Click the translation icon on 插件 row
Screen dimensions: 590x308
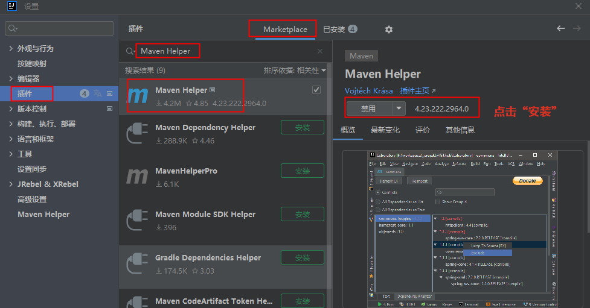[x=97, y=93]
